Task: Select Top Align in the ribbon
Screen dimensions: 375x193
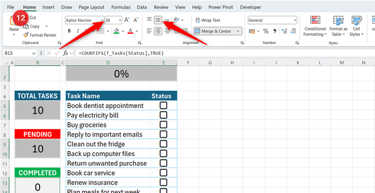Action: pyautogui.click(x=149, y=20)
